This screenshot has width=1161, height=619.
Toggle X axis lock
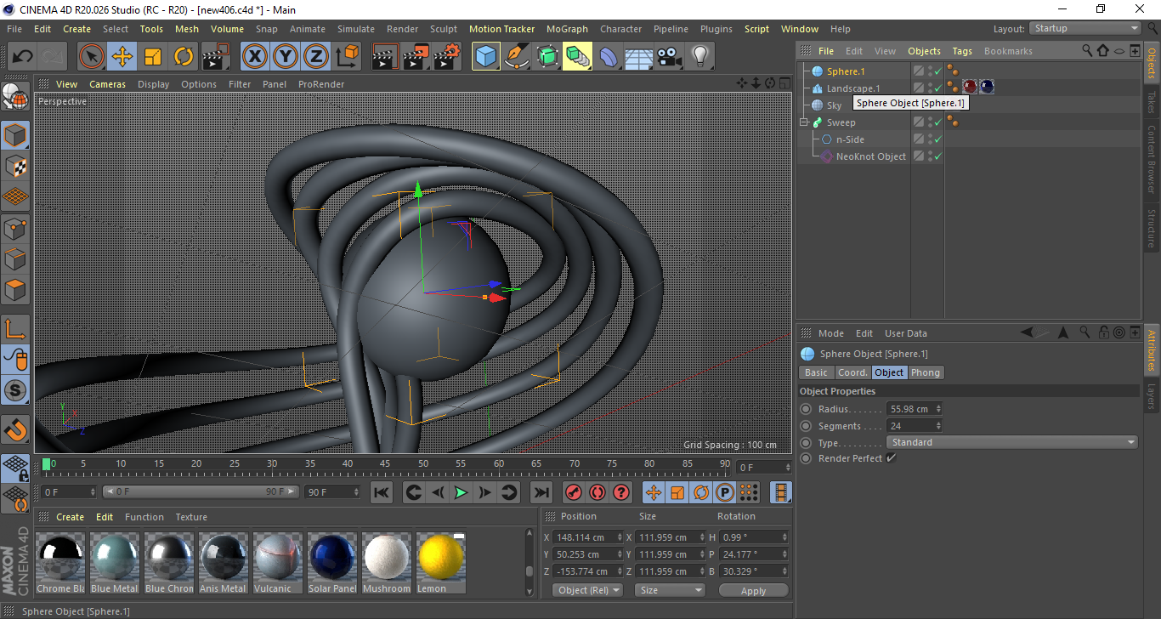255,57
